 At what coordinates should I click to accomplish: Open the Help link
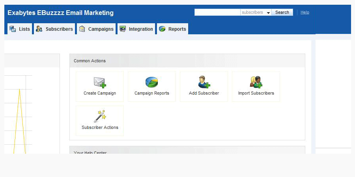click(305, 12)
